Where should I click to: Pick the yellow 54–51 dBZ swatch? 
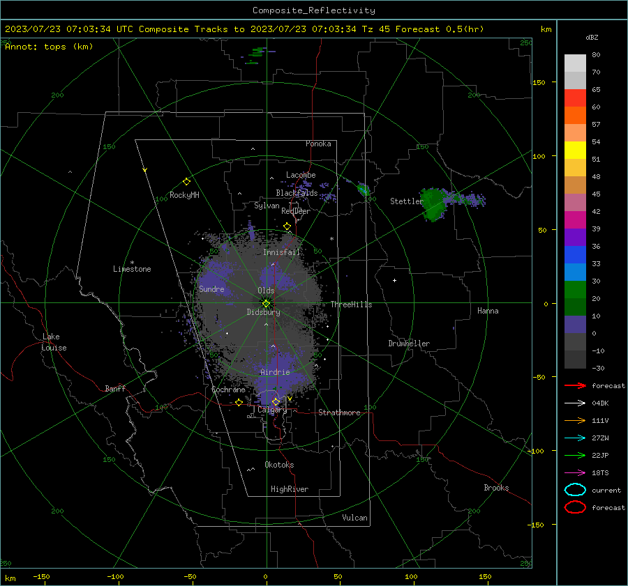pos(575,151)
